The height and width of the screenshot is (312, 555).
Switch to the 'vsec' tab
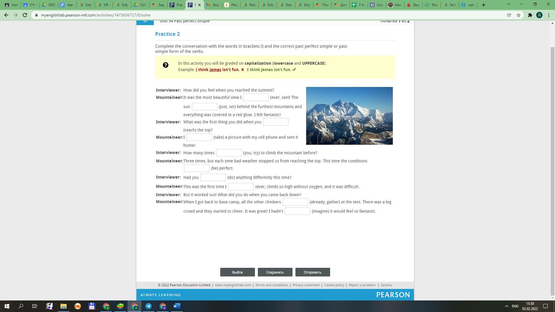coord(468,5)
